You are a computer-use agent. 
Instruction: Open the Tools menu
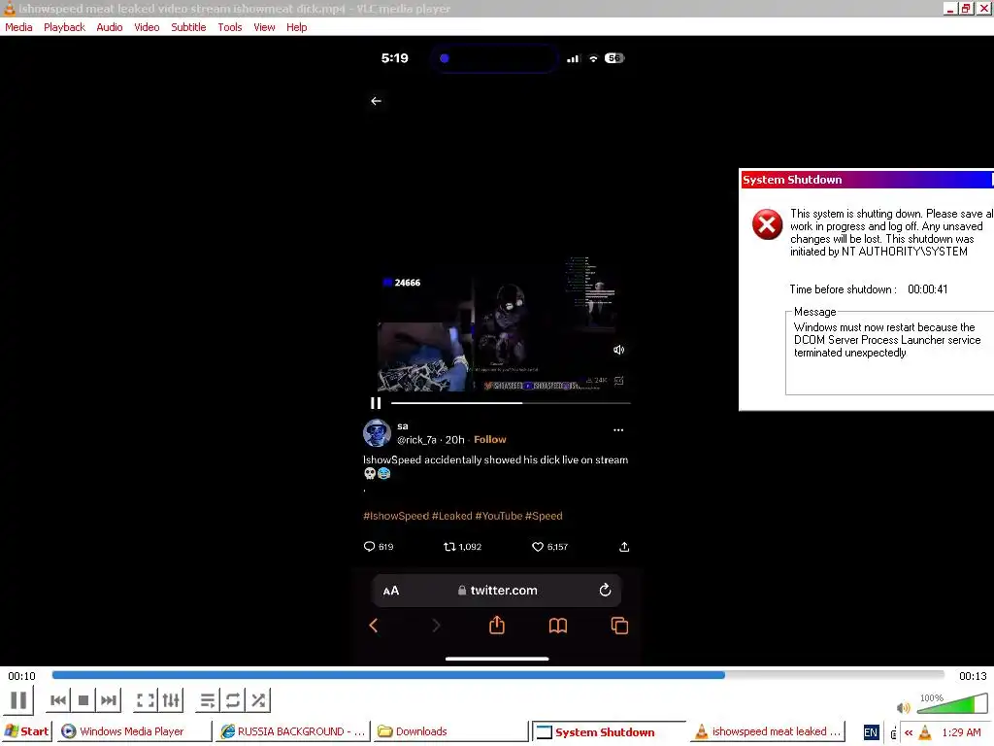coord(229,27)
